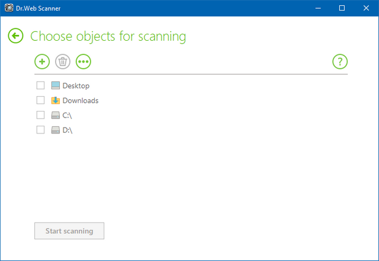Viewport: 379px width, 261px height.
Task: Open help via question mark icon
Action: click(340, 61)
